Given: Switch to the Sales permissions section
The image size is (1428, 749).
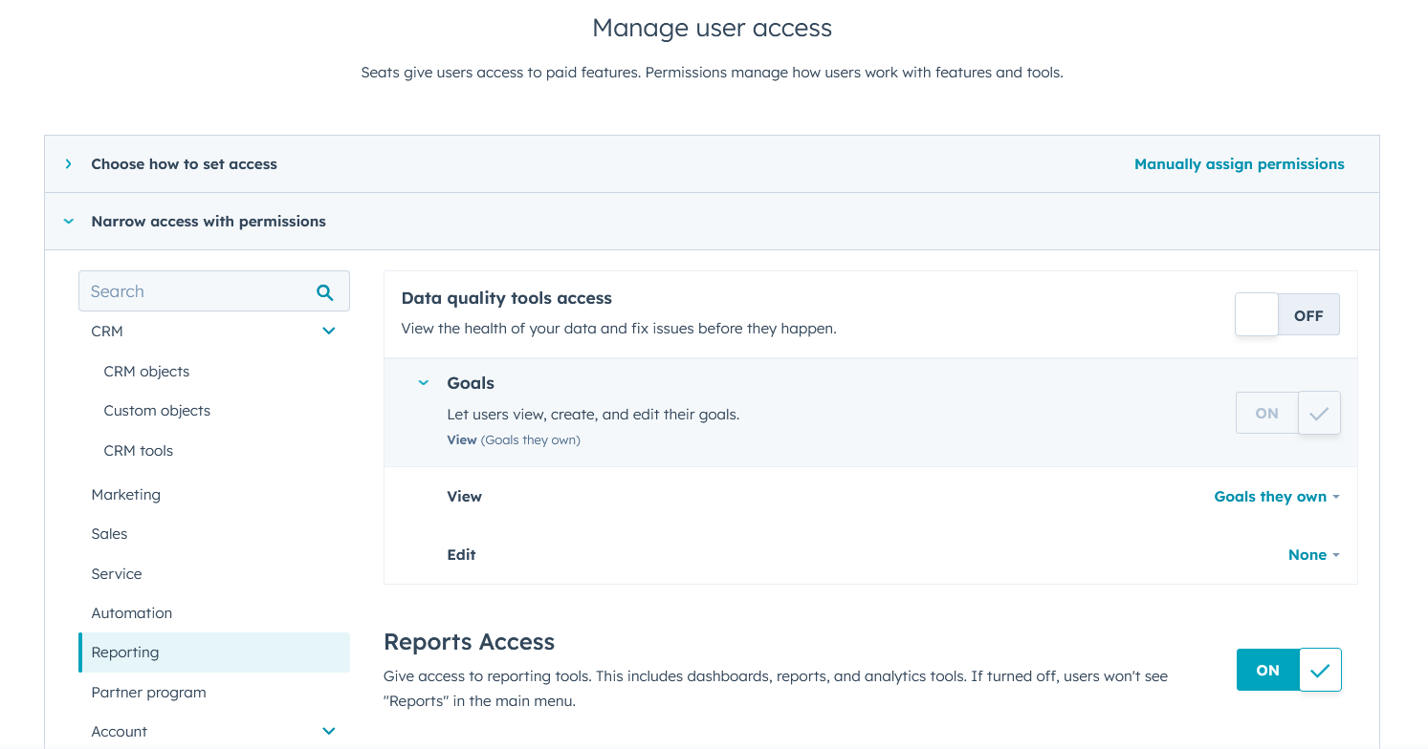Looking at the screenshot, I should pyautogui.click(x=108, y=533).
